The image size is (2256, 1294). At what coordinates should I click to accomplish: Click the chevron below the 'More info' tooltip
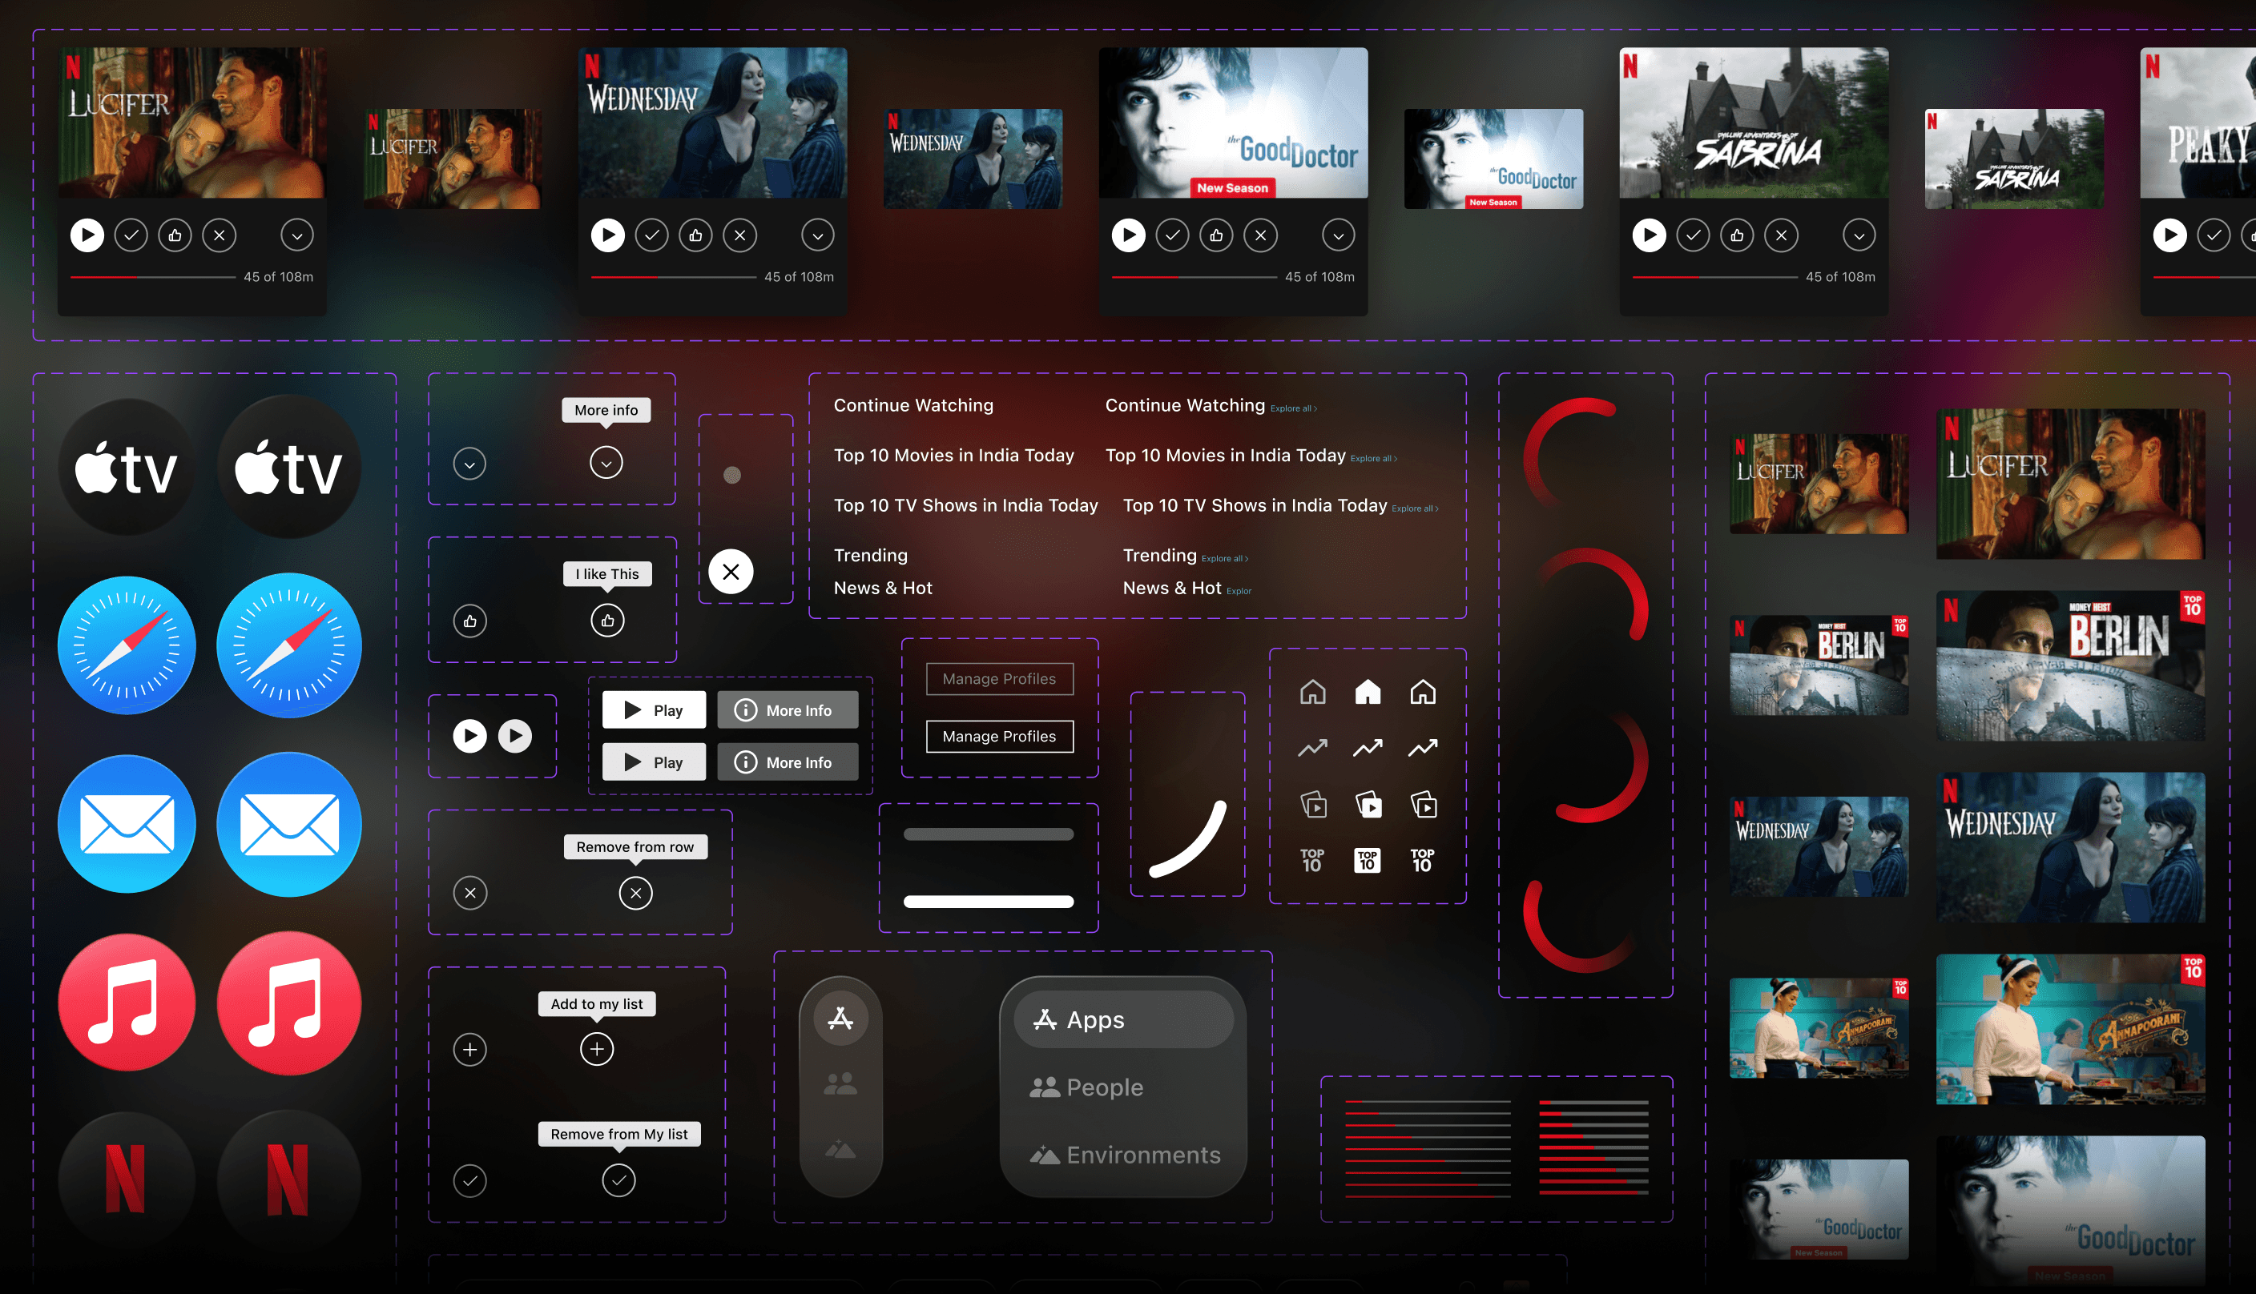coord(606,463)
